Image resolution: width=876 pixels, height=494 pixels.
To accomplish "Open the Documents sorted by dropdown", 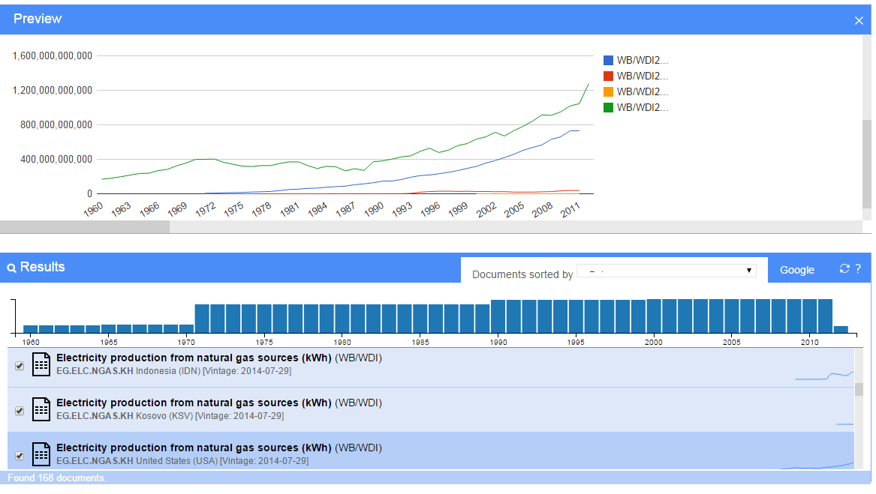I will [x=666, y=271].
